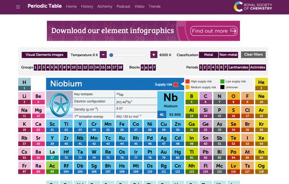289x184 pixels.
Task: Select the Copernicium (Cn) element tile
Action: coord(178,168)
